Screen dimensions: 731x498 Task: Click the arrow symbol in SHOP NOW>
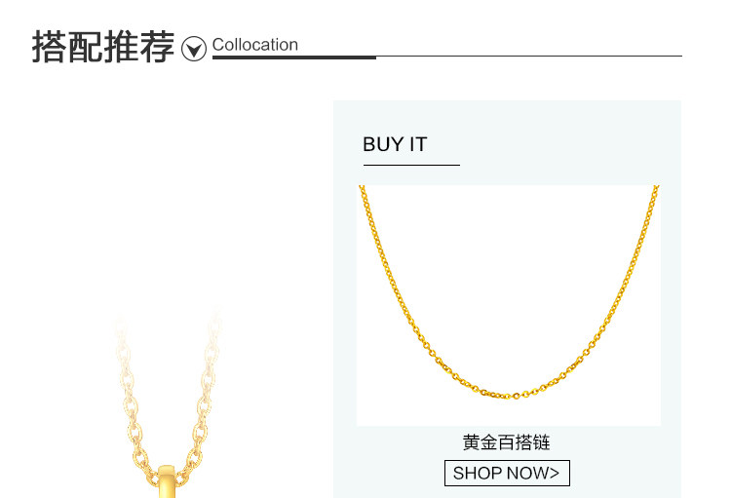click(554, 473)
